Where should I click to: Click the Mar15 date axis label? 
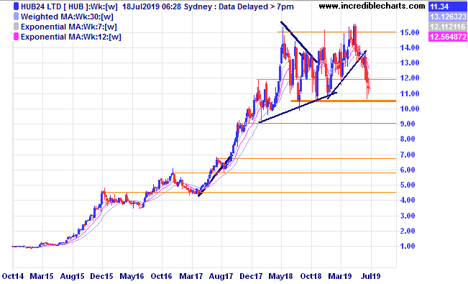point(42,276)
